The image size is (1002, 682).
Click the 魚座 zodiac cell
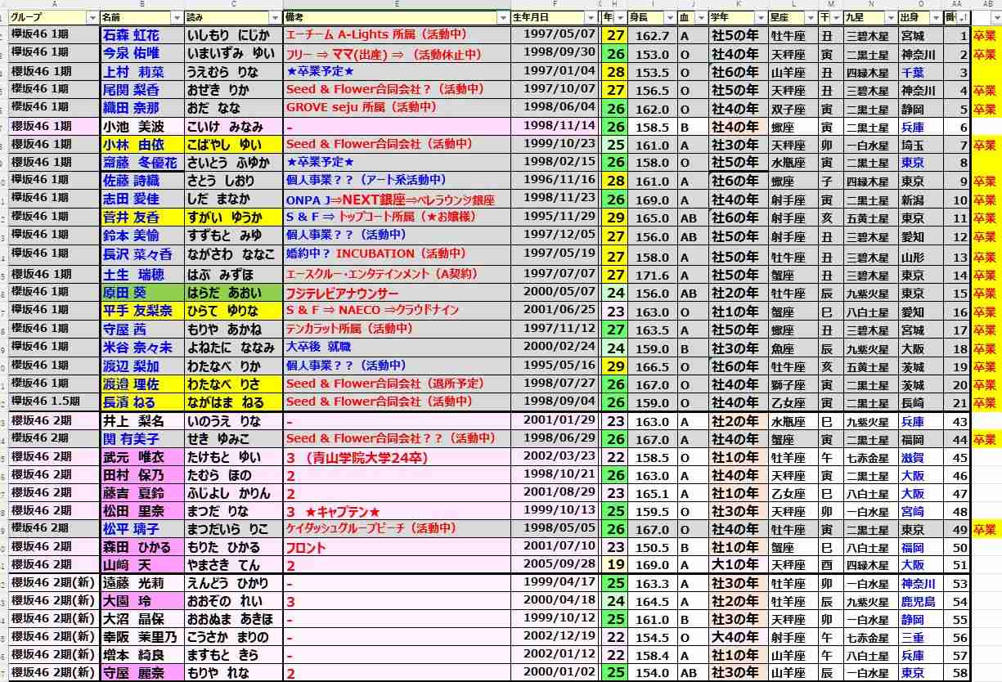point(794,348)
